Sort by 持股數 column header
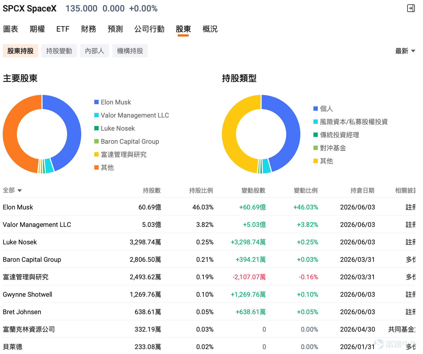The height and width of the screenshot is (354, 423). [152, 190]
